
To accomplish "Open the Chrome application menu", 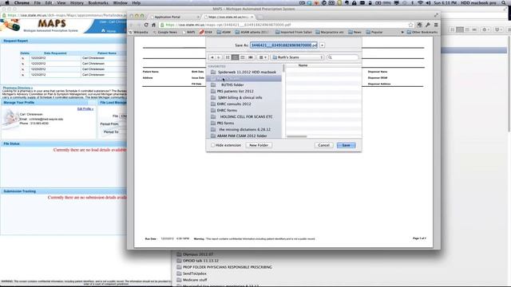I will tap(22, 2).
